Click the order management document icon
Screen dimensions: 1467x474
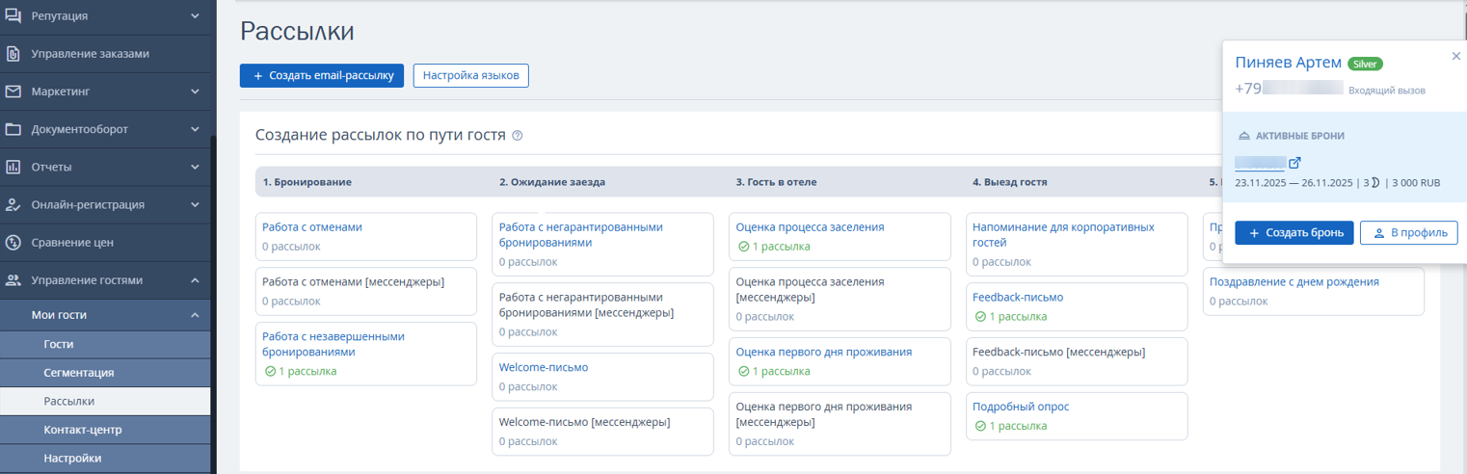[x=13, y=54]
